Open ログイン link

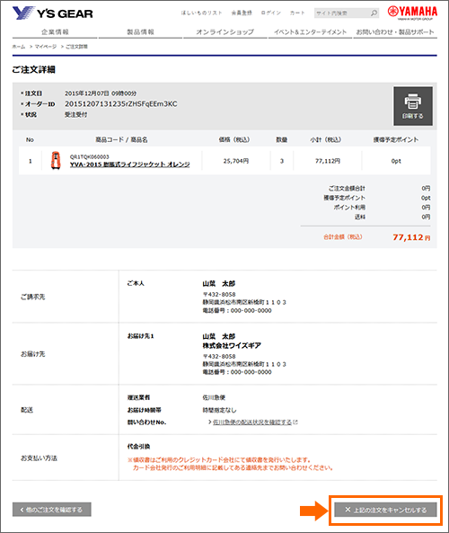click(x=270, y=13)
